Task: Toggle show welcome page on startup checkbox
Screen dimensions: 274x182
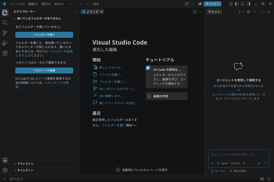Action: (118, 170)
